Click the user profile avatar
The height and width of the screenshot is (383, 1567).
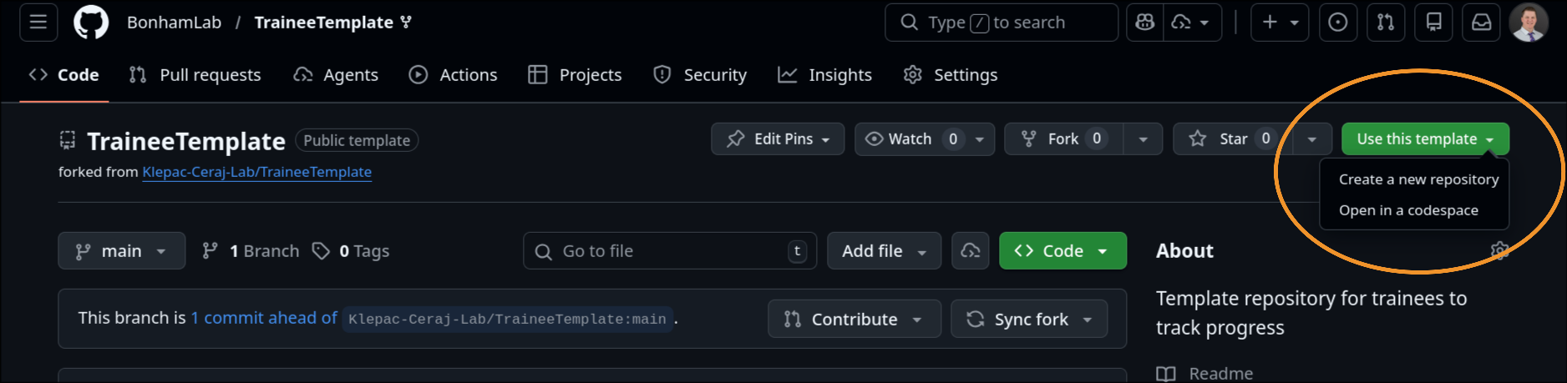(1529, 23)
